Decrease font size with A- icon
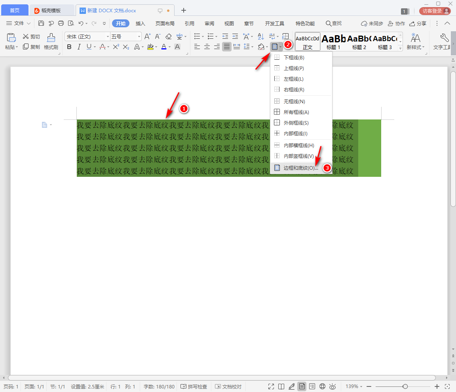The image size is (456, 392). tap(158, 36)
